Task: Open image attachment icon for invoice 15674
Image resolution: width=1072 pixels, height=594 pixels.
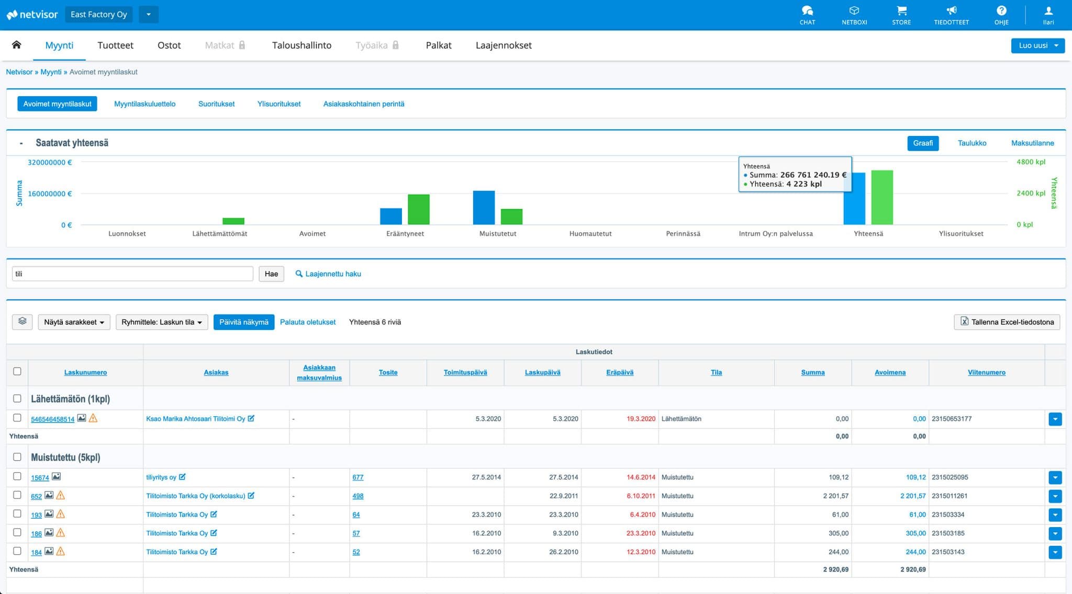Action: point(56,477)
